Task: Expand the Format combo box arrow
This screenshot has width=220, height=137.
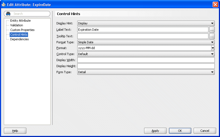Action: coord(213,48)
